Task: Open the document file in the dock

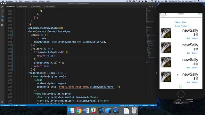Action: [x=127, y=111]
